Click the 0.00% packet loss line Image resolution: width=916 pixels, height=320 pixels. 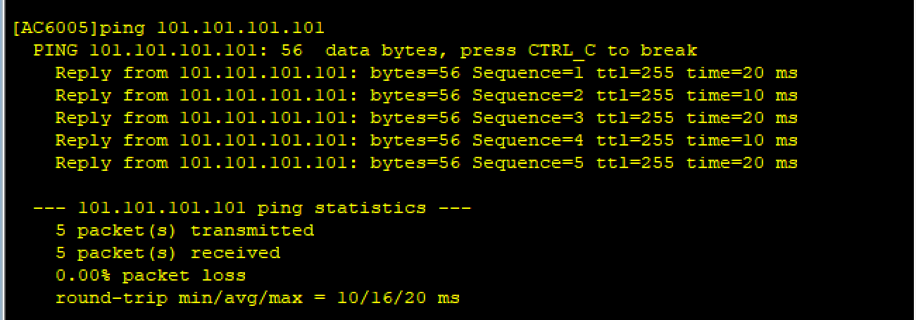(x=151, y=276)
